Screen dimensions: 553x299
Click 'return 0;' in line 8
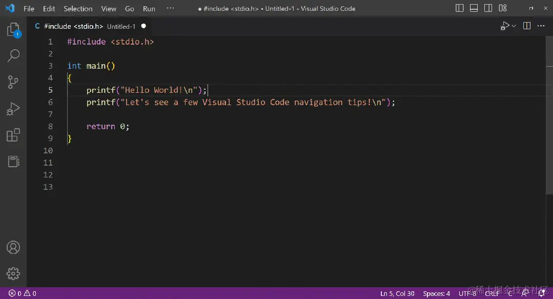(108, 126)
